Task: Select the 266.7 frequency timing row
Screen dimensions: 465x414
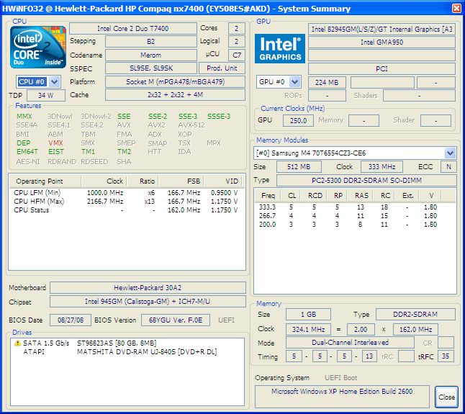Action: (x=348, y=215)
